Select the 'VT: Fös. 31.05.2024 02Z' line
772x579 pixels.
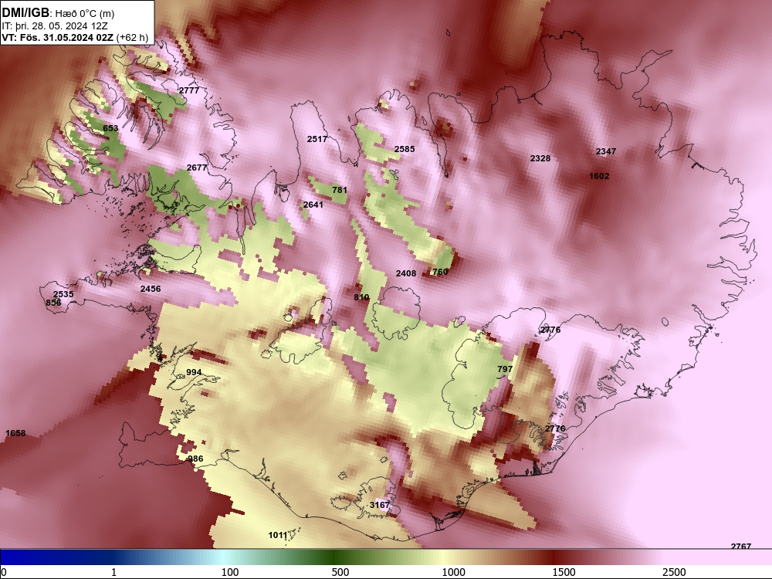[x=58, y=37]
